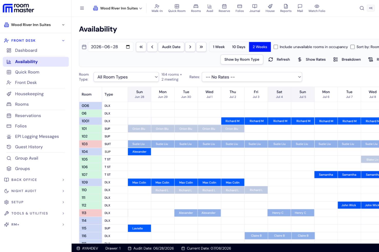379x252 pixels.
Task: Click the Audit Date button
Action: pos(171,47)
